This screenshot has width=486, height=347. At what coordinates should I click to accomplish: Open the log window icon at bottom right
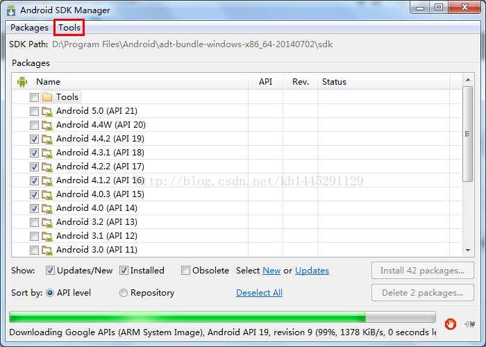(x=470, y=323)
